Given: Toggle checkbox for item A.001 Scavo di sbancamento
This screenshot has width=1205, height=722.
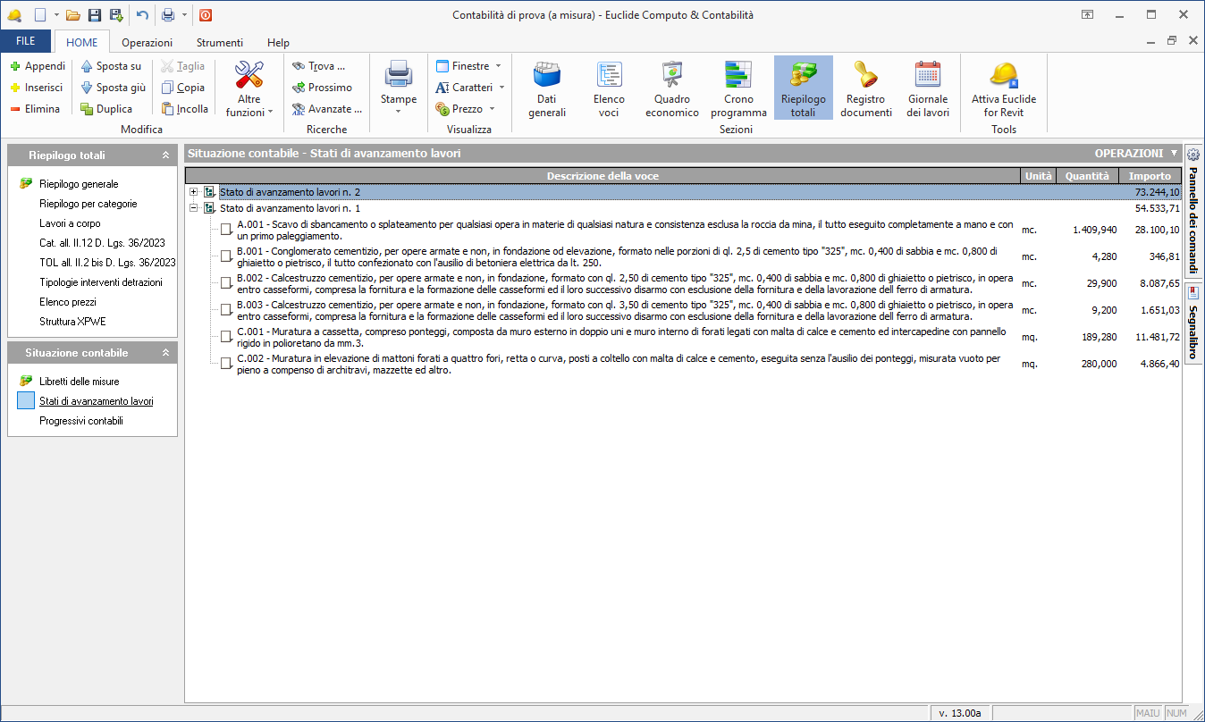Looking at the screenshot, I should tap(226, 231).
